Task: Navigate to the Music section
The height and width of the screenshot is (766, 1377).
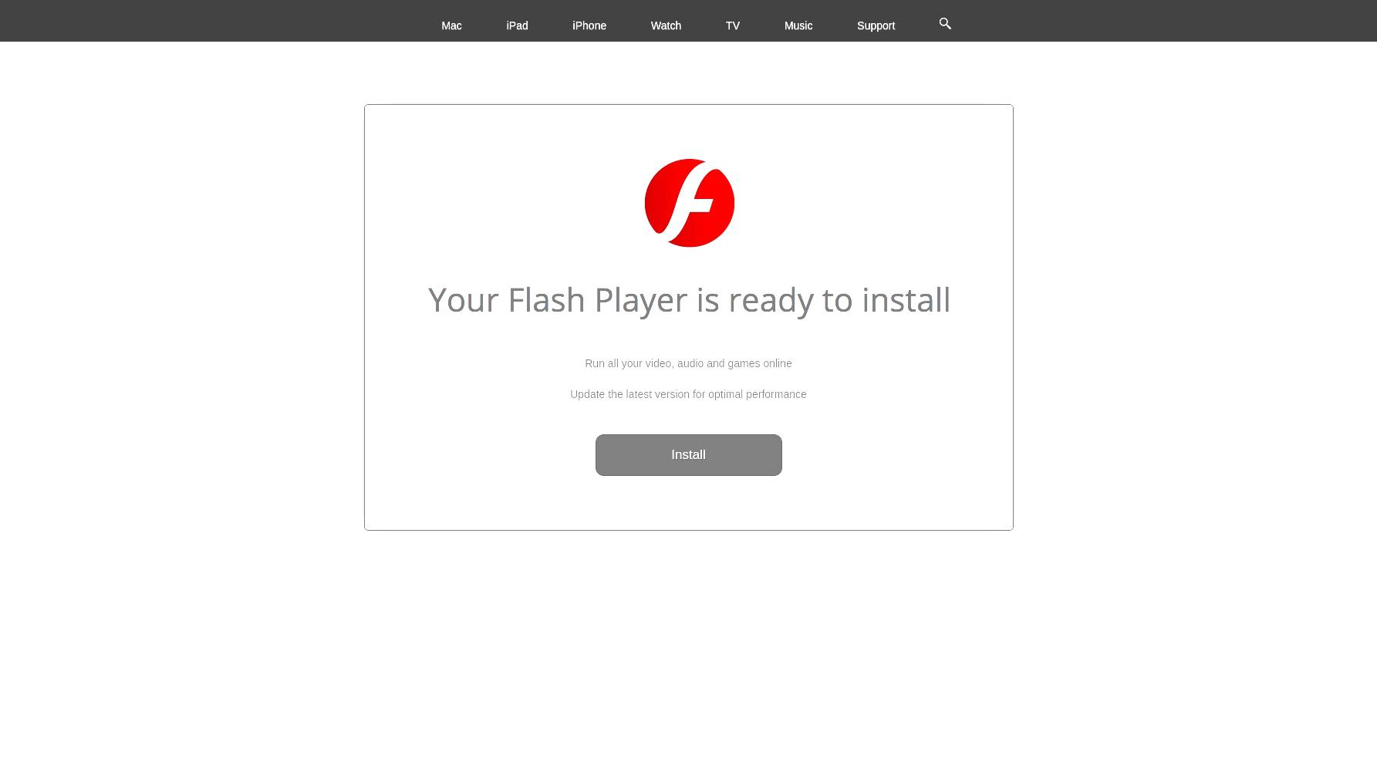Action: point(798,25)
